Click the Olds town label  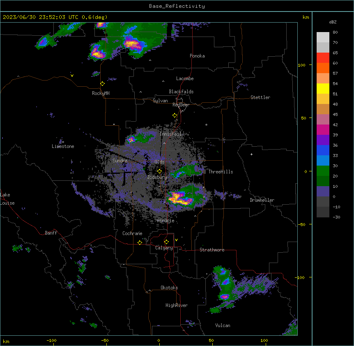pos(159,162)
